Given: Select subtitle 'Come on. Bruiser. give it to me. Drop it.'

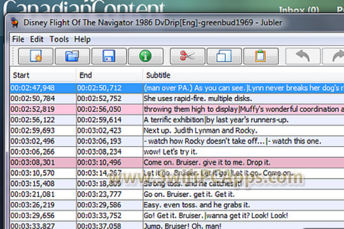Looking at the screenshot, I should coord(207,162).
